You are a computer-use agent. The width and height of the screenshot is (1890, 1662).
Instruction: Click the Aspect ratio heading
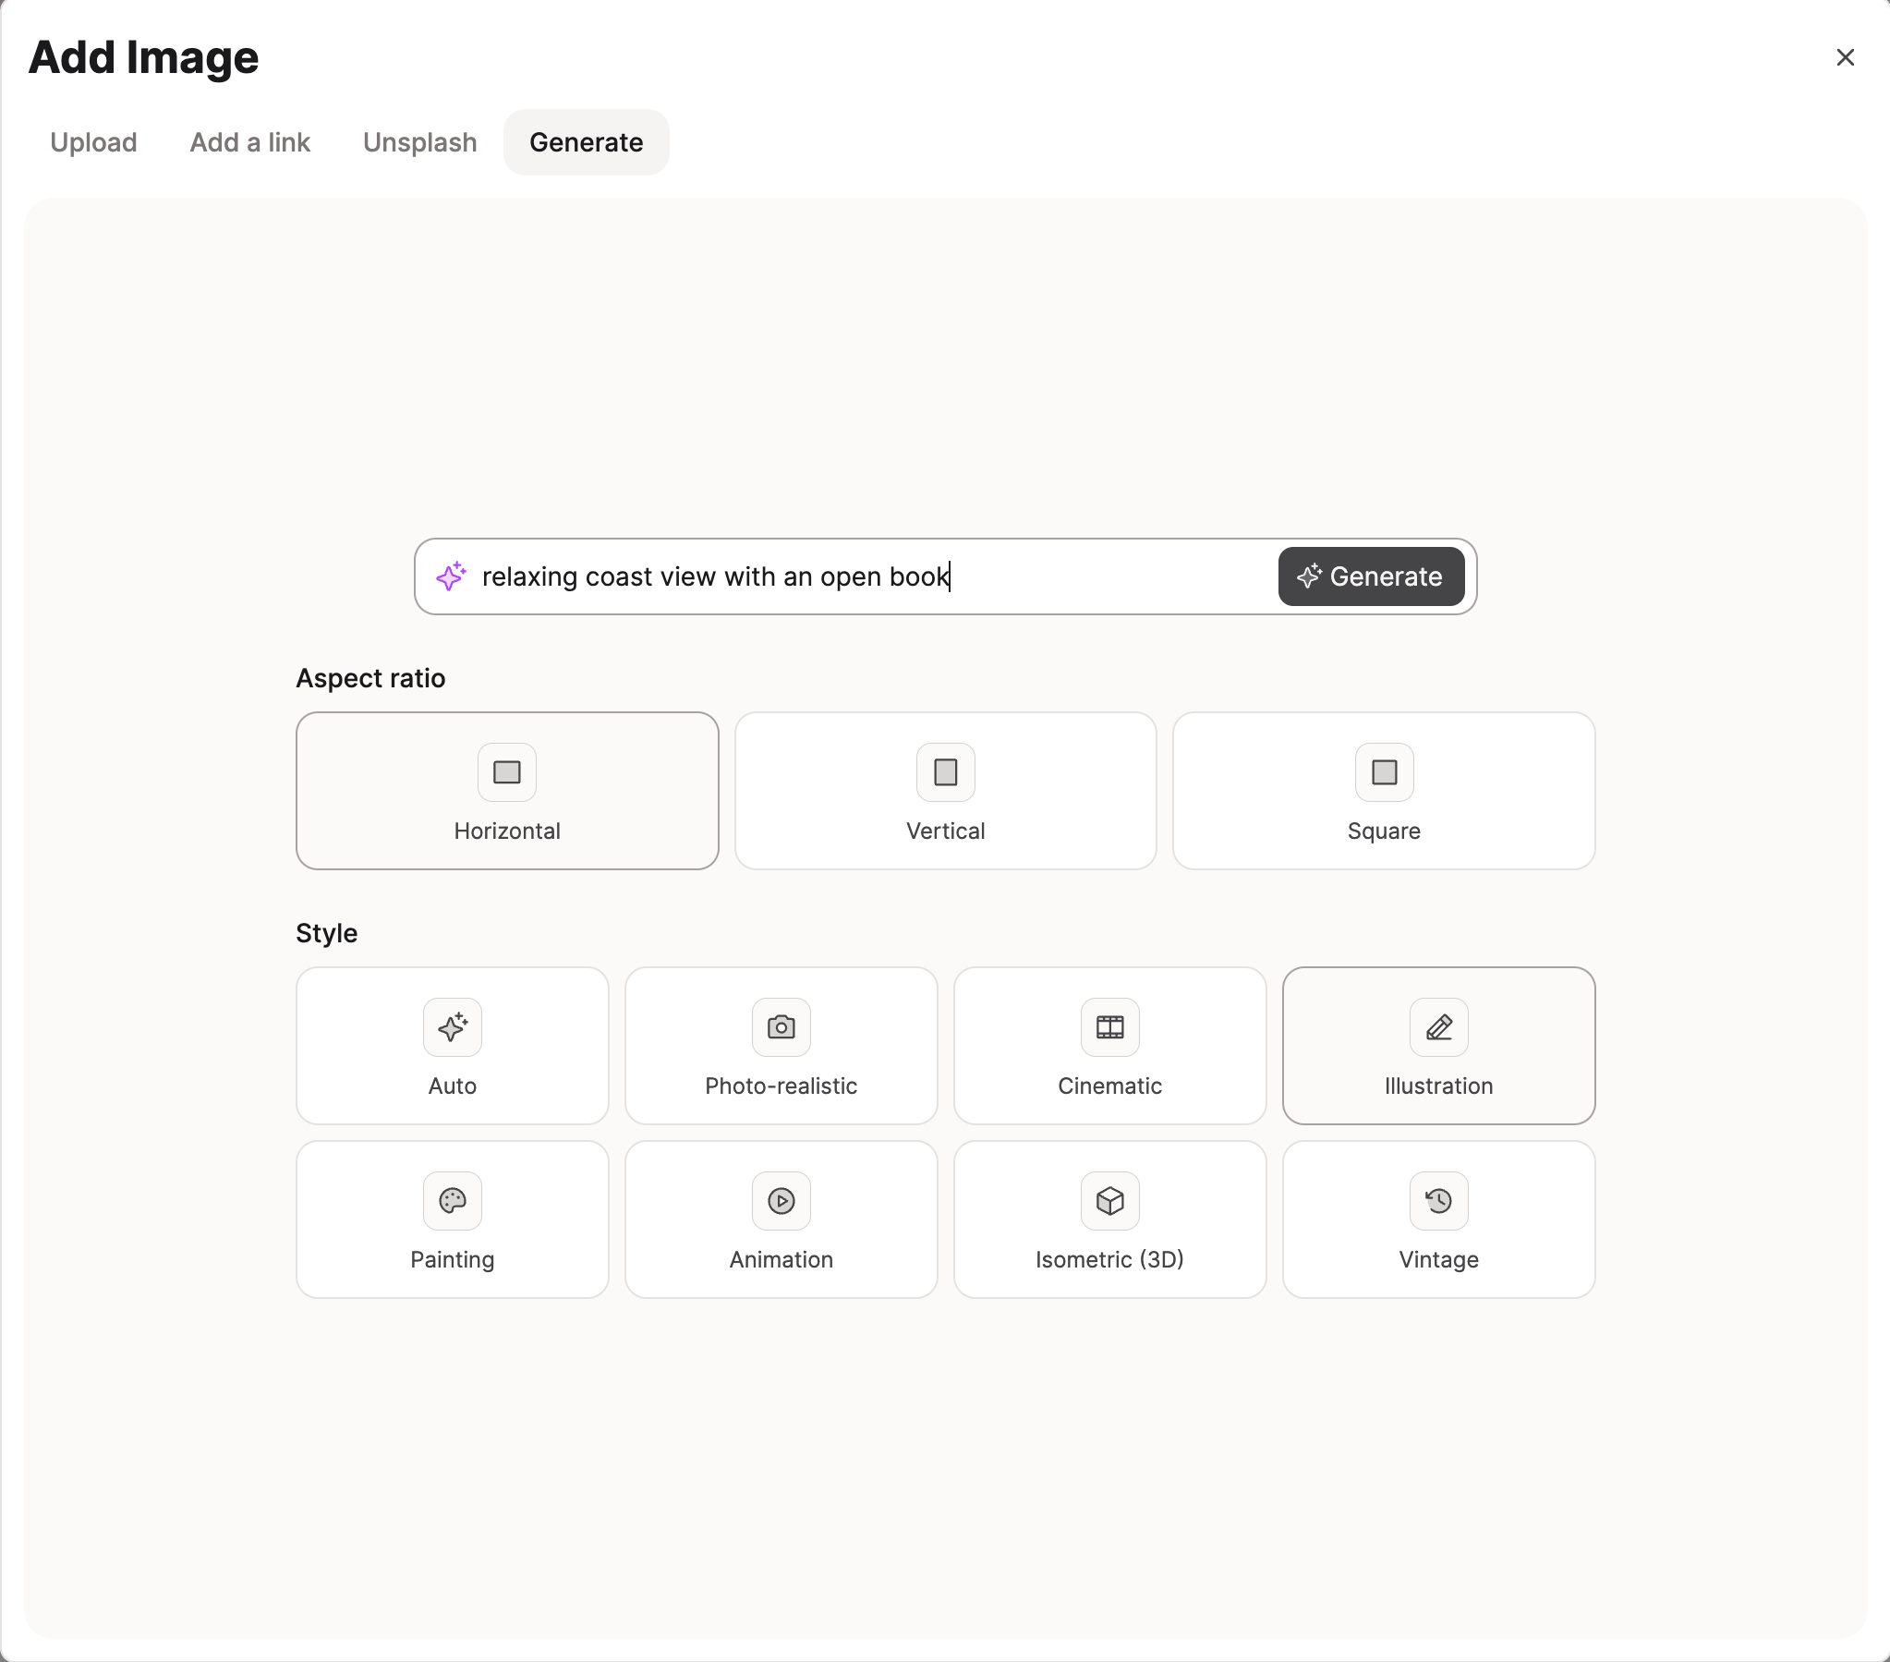tap(370, 678)
